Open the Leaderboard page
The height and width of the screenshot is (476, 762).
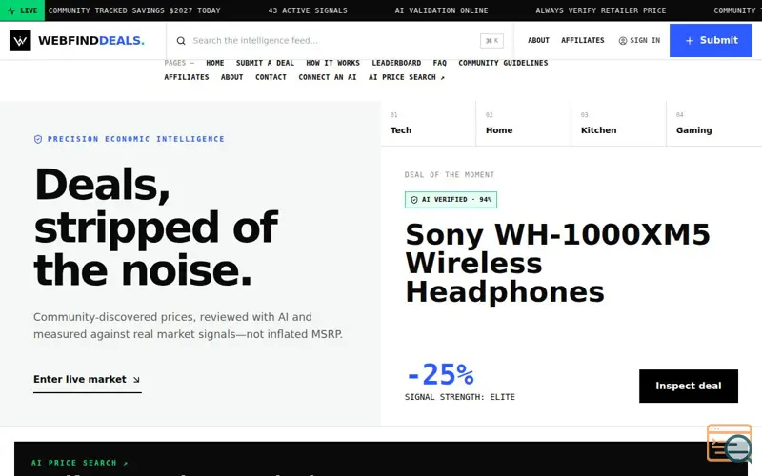(396, 63)
